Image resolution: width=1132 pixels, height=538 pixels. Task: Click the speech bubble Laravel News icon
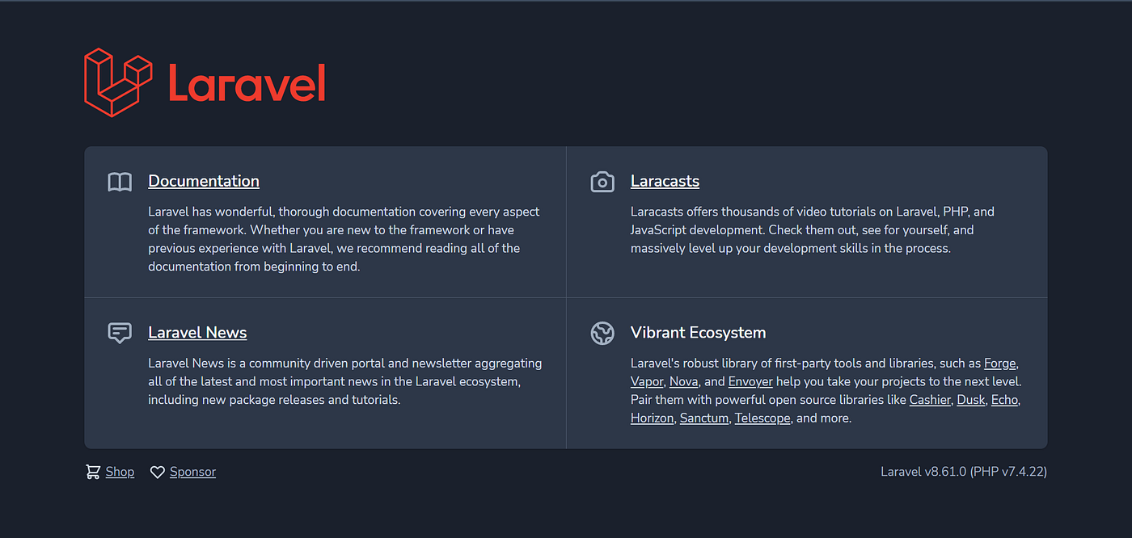pyautogui.click(x=119, y=333)
